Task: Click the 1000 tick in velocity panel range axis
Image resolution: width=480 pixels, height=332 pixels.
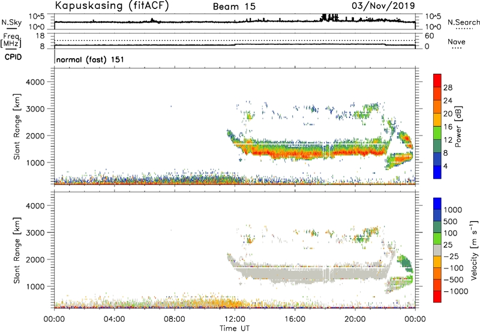Action: [x=35, y=286]
